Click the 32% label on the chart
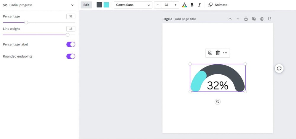The height and width of the screenshot is (139, 296). point(218,86)
